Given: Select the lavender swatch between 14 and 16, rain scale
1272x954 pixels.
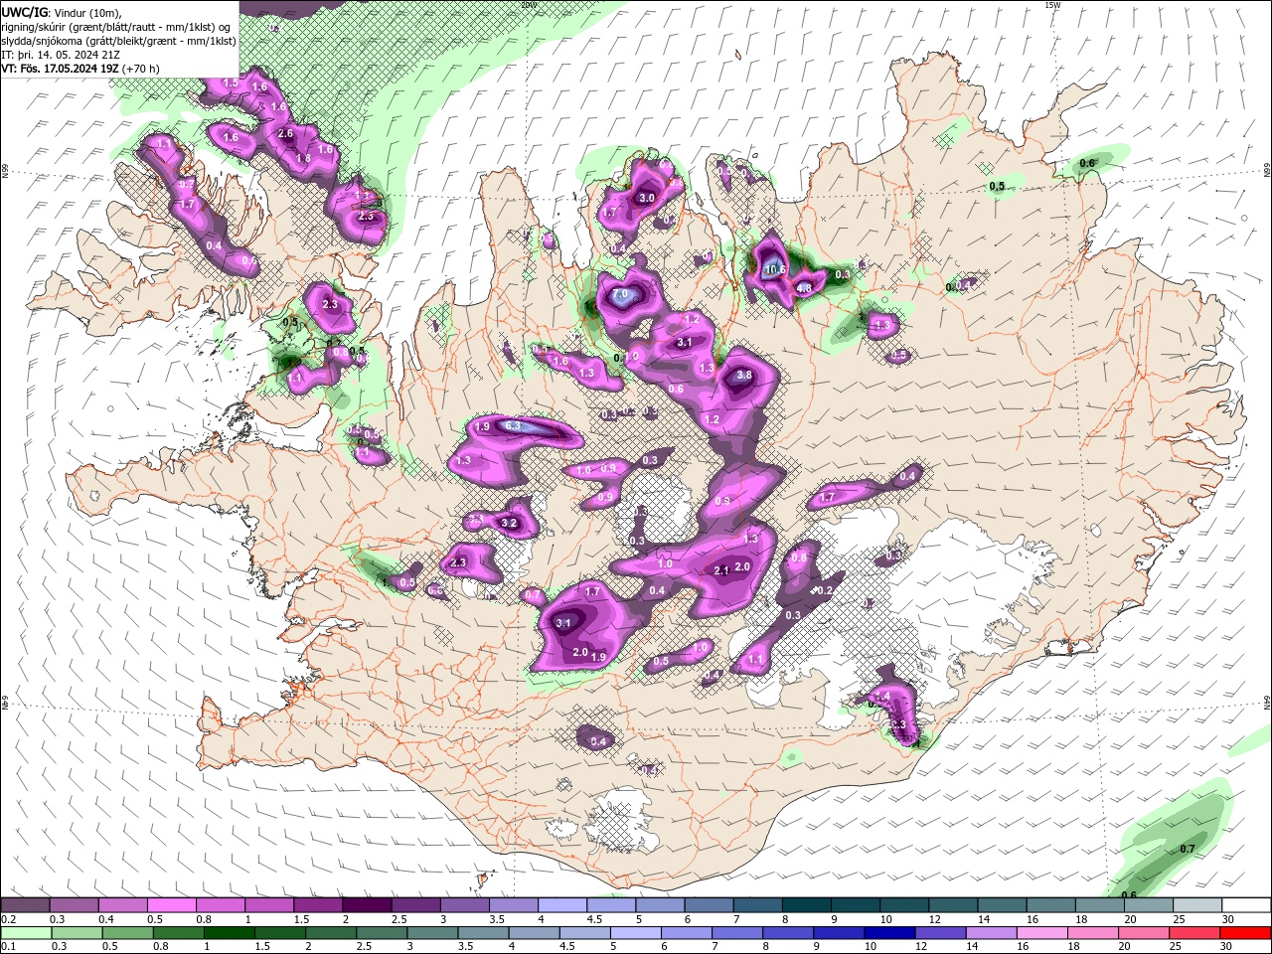Looking at the screenshot, I should pyautogui.click(x=993, y=933).
